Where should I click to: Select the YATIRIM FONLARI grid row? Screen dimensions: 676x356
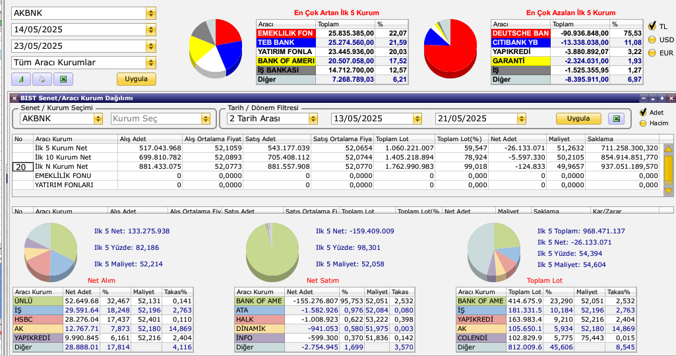[x=337, y=185]
